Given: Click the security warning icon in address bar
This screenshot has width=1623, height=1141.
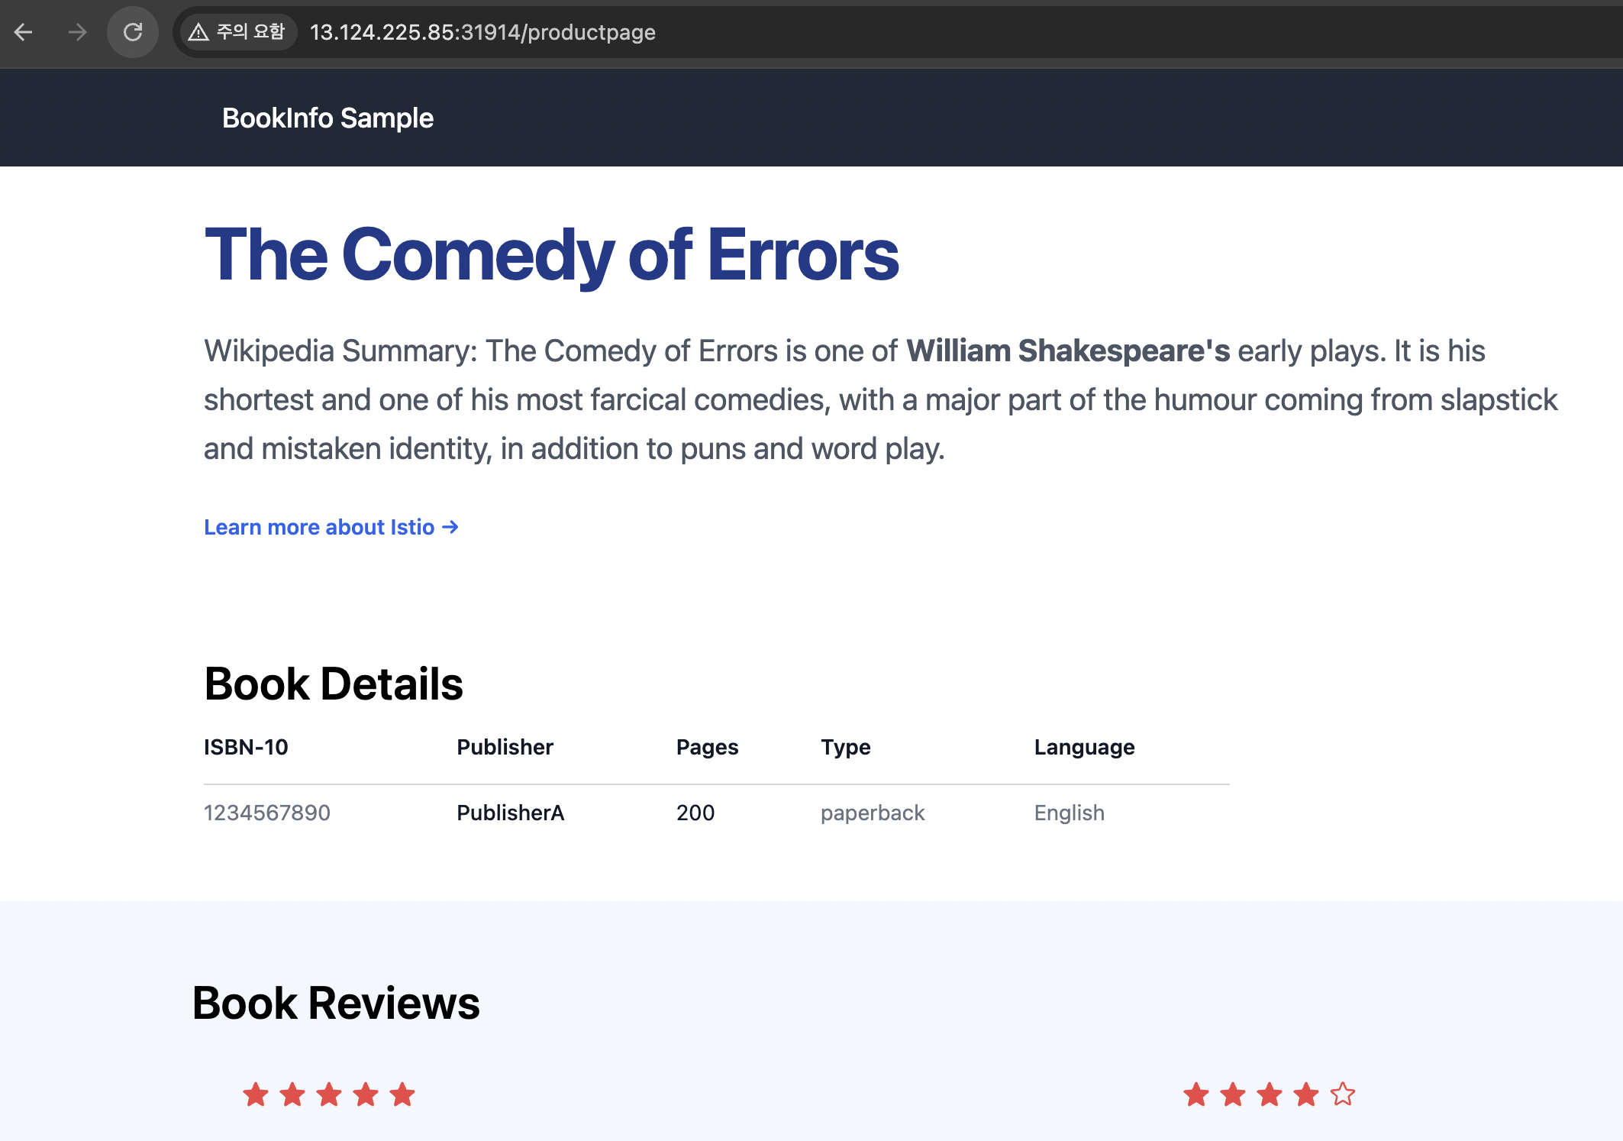Looking at the screenshot, I should [198, 32].
